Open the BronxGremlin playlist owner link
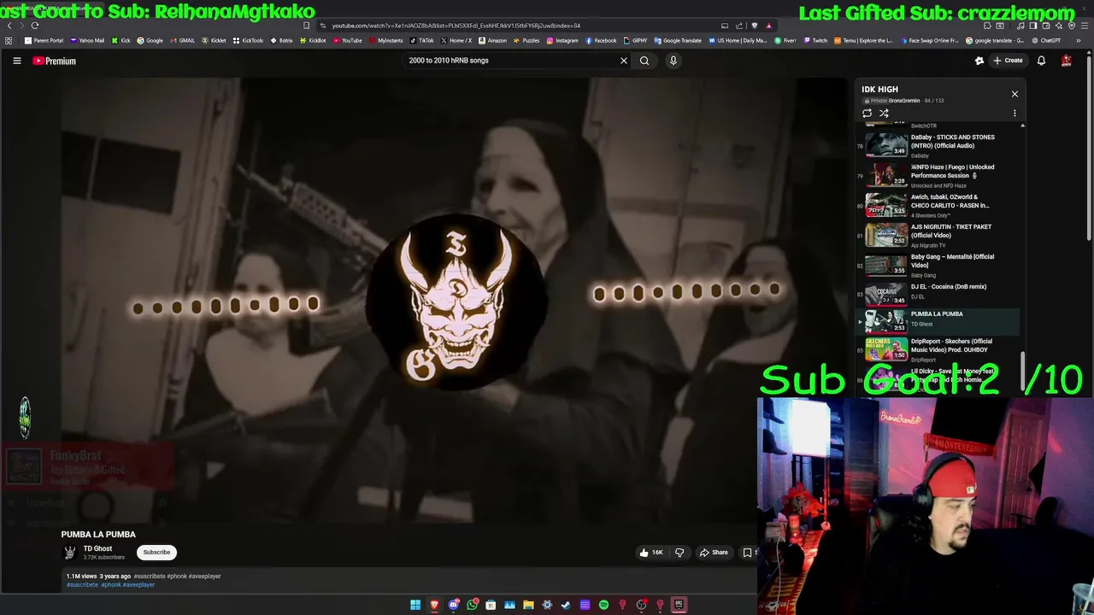Viewport: 1094px width, 615px height. click(904, 101)
